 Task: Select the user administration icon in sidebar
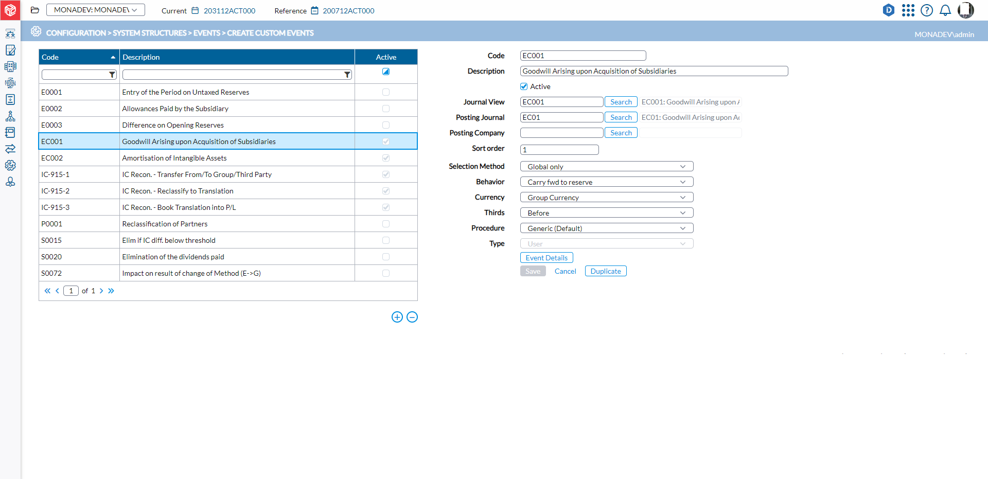10,182
